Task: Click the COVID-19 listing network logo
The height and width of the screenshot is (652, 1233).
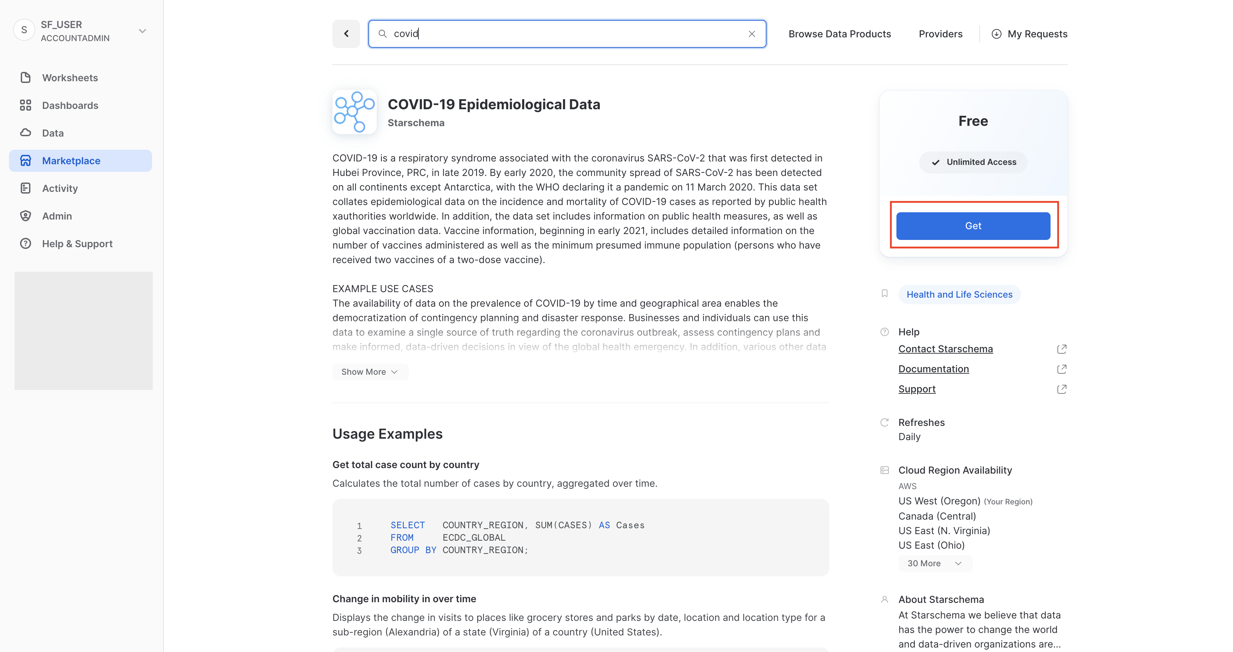Action: click(354, 112)
